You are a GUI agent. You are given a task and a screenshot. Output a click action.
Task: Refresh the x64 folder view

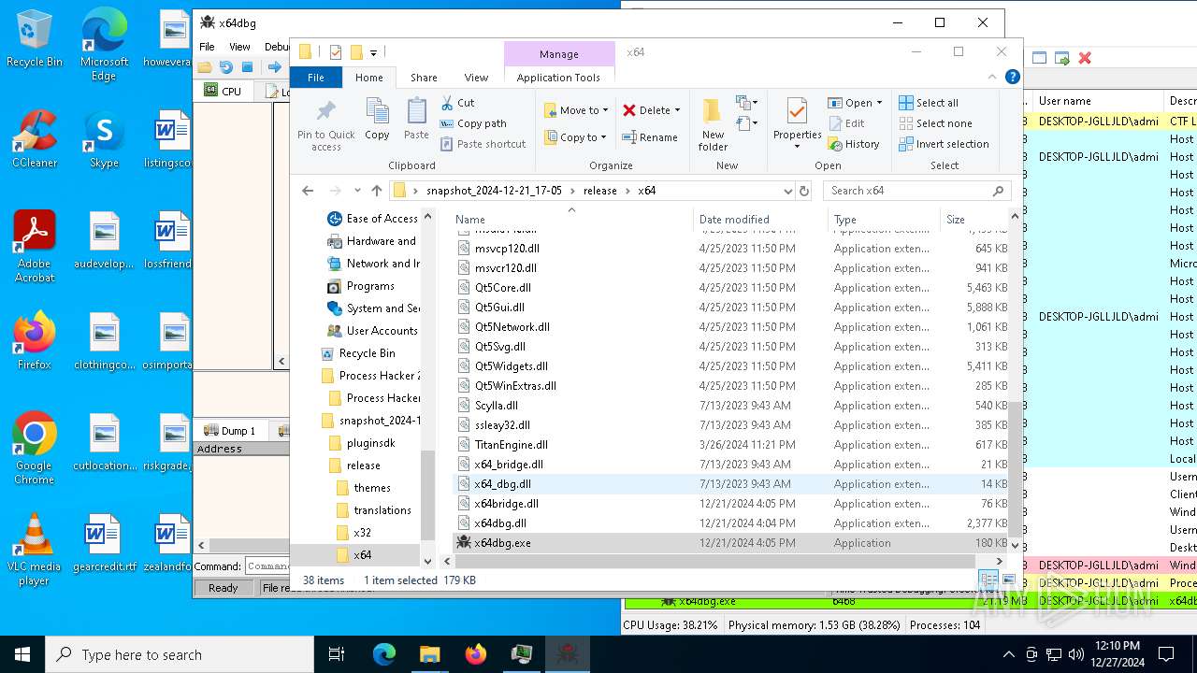[804, 191]
